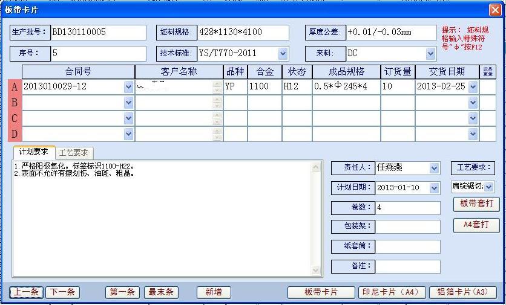
Task: Open 合同号 dropdown in row A
Action: pos(128,87)
